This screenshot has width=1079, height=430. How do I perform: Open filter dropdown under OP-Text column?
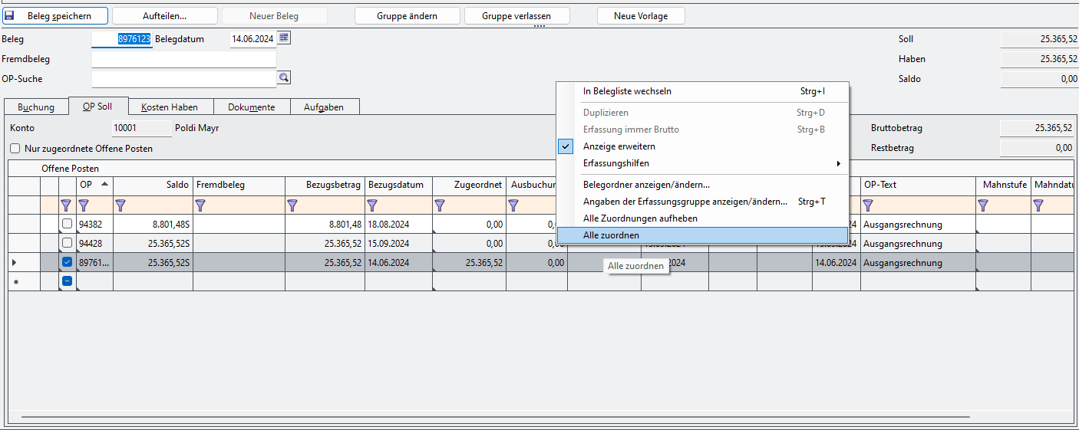pyautogui.click(x=868, y=205)
